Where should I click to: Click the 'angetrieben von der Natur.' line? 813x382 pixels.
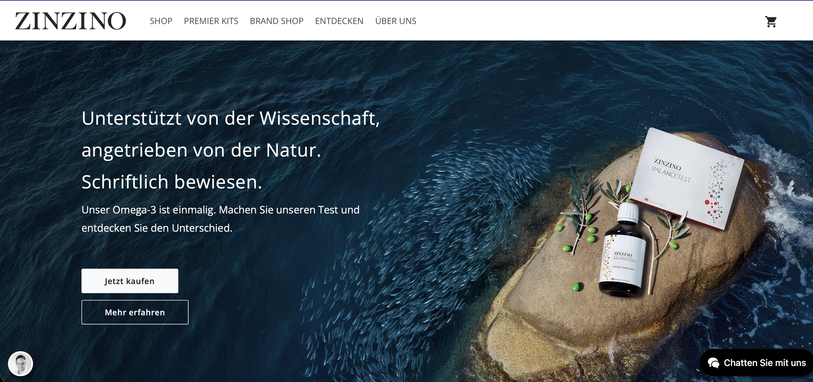coord(201,150)
